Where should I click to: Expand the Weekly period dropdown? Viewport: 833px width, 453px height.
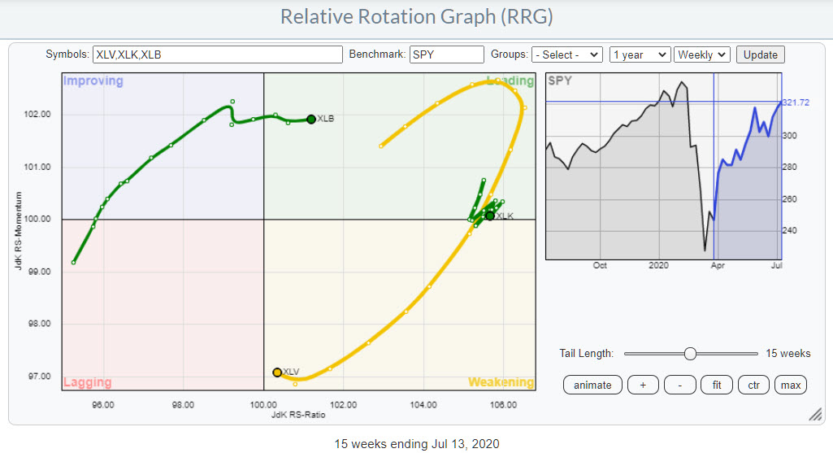point(701,54)
